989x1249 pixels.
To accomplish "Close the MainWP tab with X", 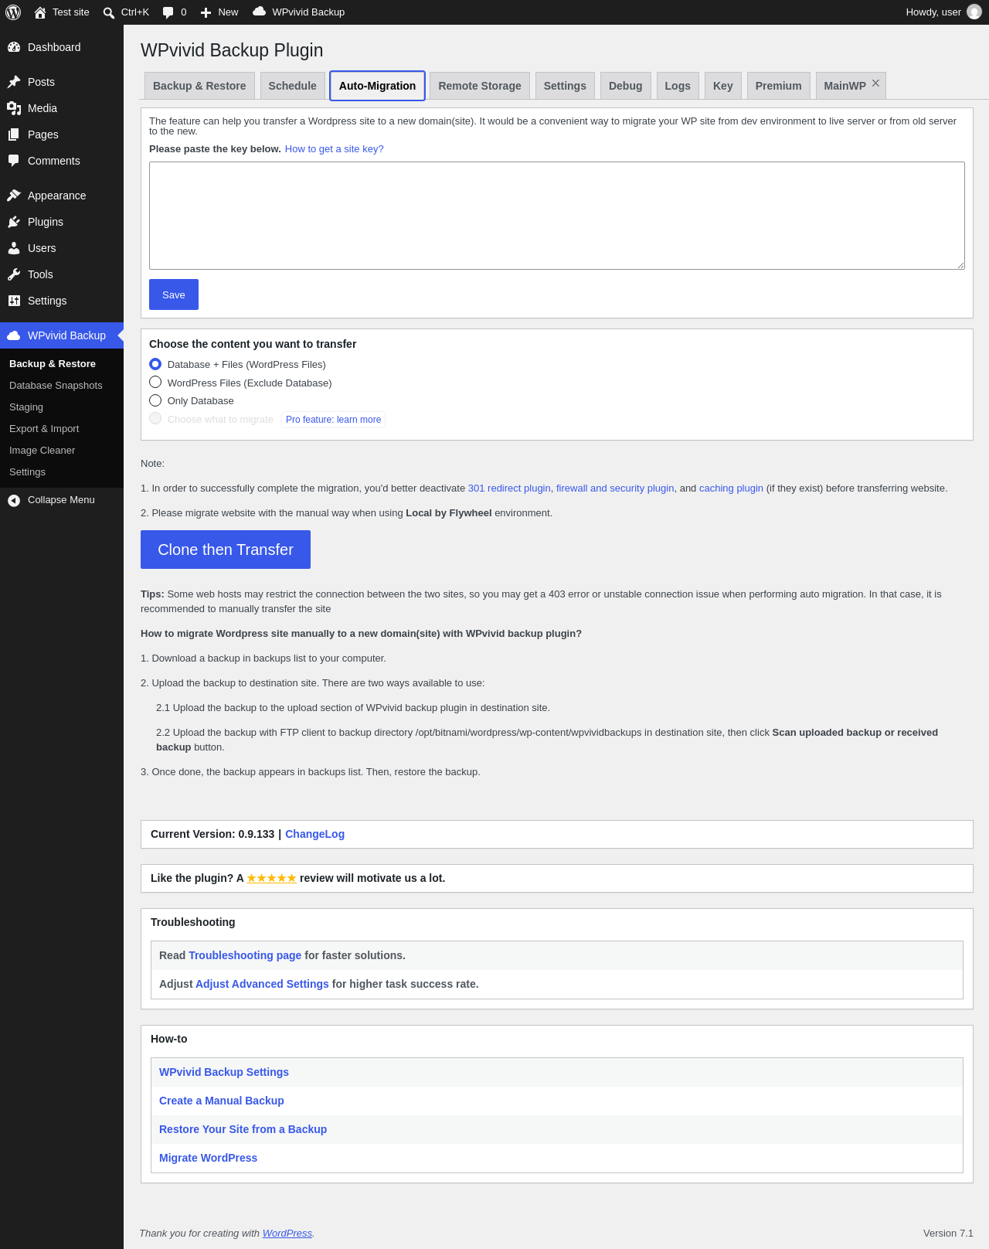I will pyautogui.click(x=875, y=83).
